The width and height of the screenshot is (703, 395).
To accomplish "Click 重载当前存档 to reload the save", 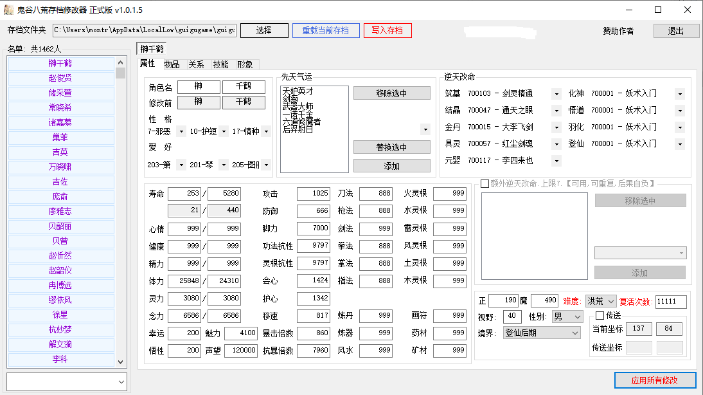I will [326, 30].
